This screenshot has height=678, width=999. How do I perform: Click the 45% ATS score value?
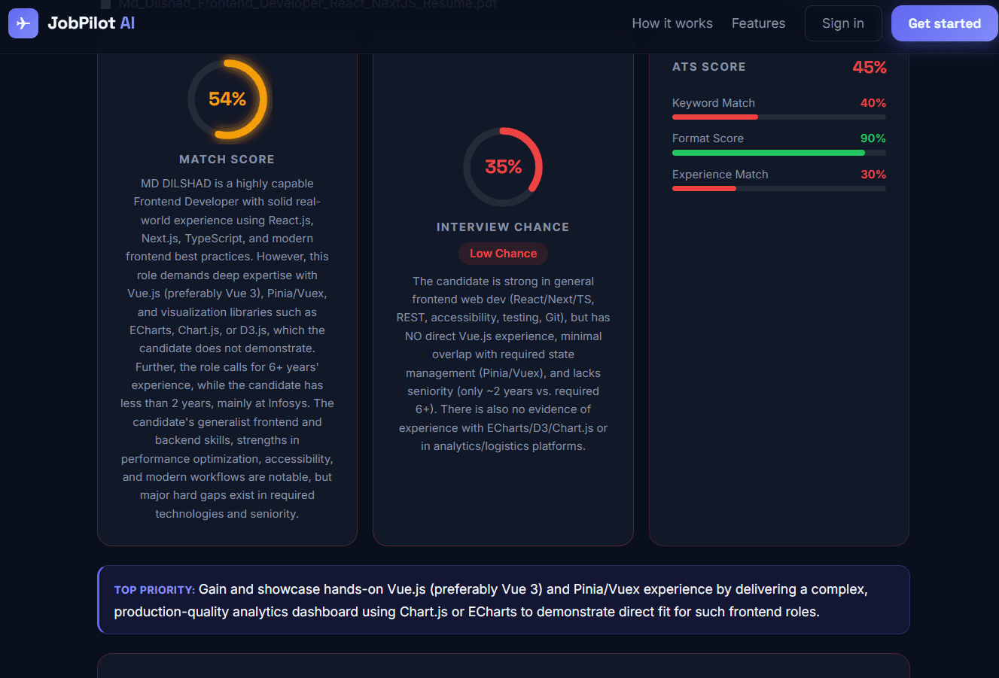(870, 67)
